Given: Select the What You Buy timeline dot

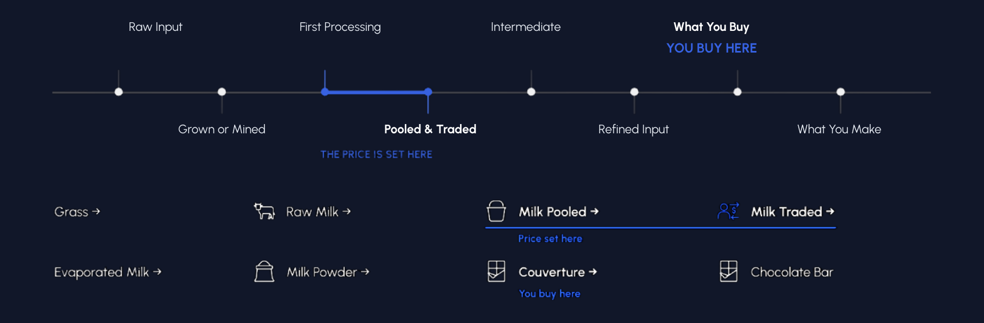Looking at the screenshot, I should click(737, 92).
